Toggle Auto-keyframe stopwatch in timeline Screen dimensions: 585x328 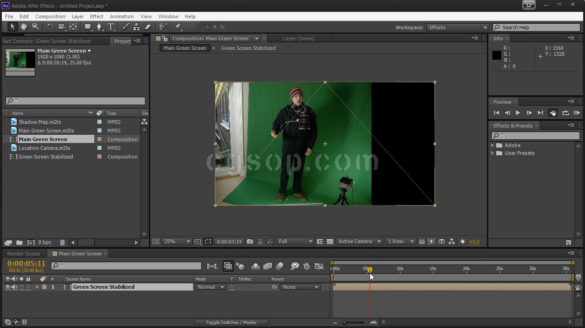(x=307, y=266)
